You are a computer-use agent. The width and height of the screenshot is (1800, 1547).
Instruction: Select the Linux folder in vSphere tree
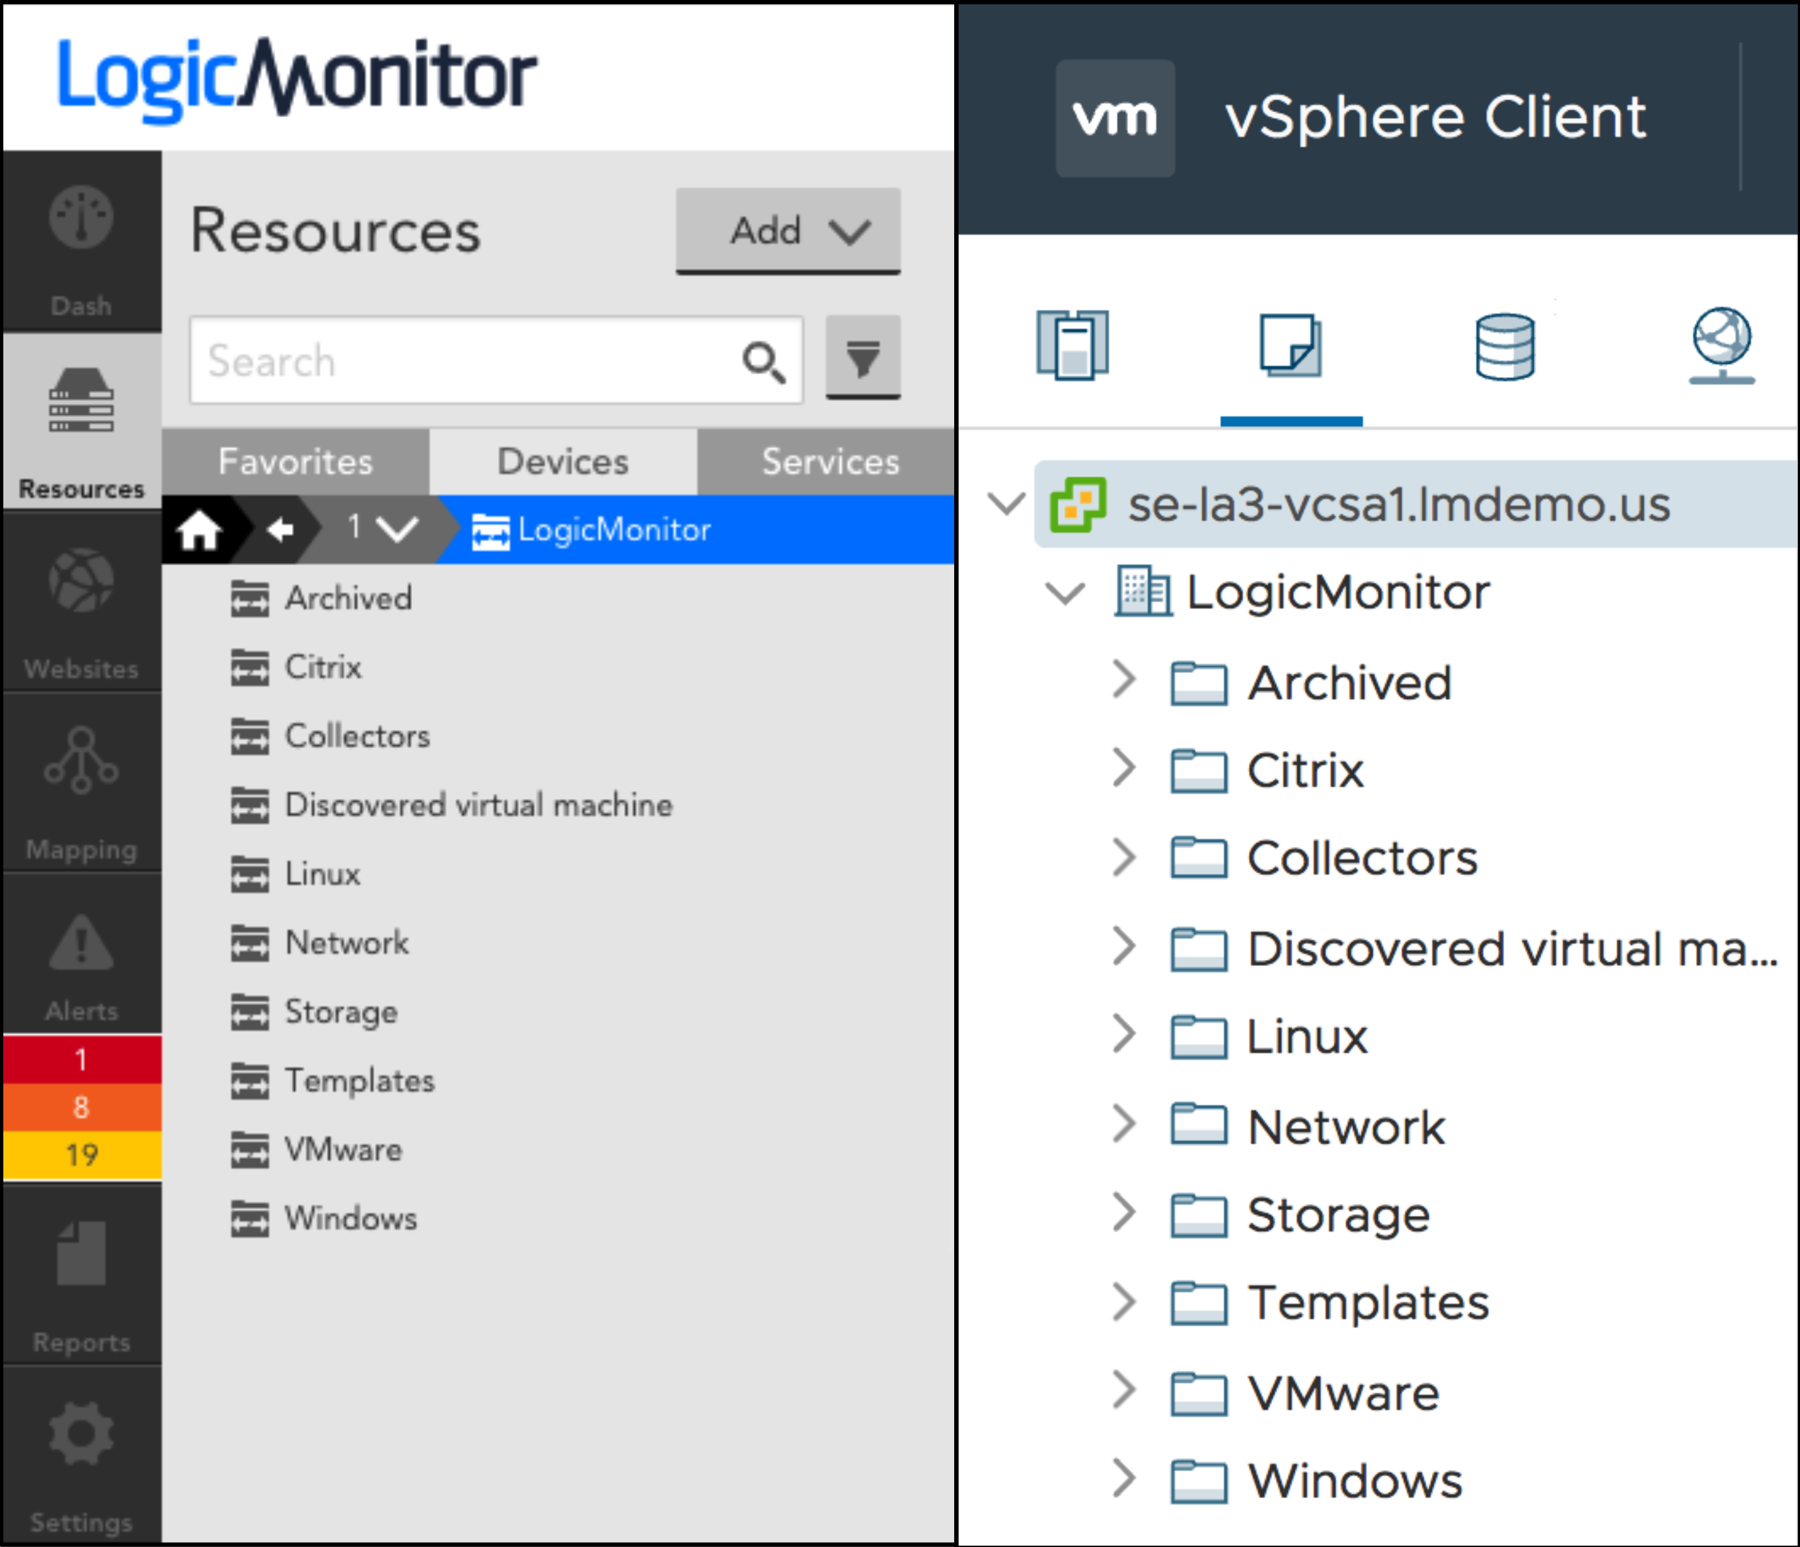1269,1037
